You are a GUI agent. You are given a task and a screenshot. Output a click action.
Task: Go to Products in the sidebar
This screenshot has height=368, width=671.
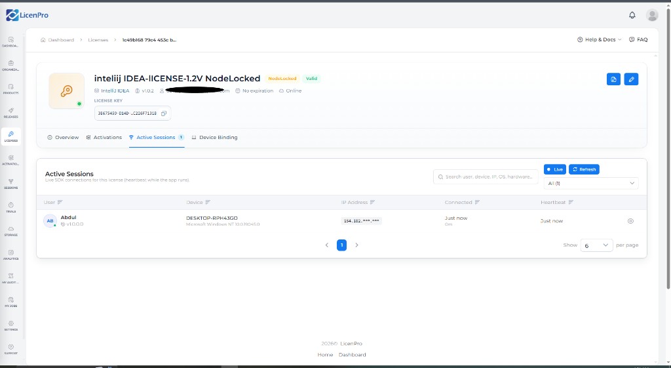coord(10,89)
